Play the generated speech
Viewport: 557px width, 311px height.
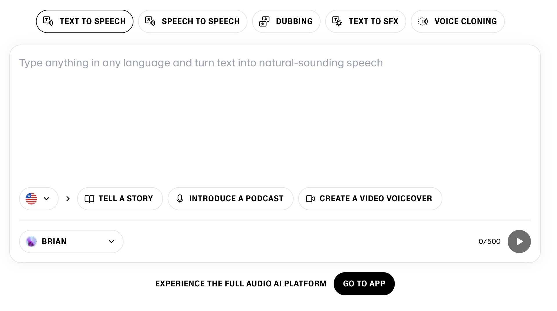tap(519, 242)
